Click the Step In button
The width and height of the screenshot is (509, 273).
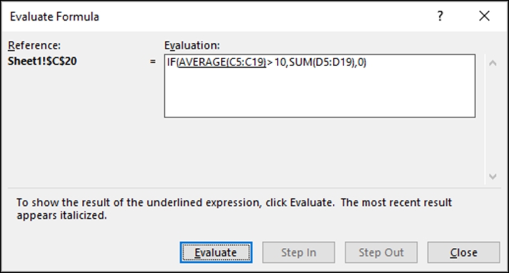(x=299, y=252)
